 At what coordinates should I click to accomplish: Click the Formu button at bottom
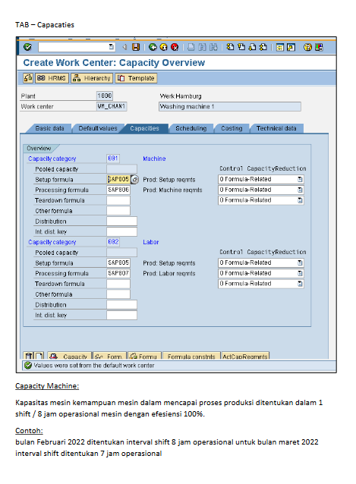144,356
